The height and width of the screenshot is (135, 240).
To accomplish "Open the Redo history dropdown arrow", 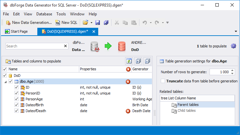I will tap(163, 23).
